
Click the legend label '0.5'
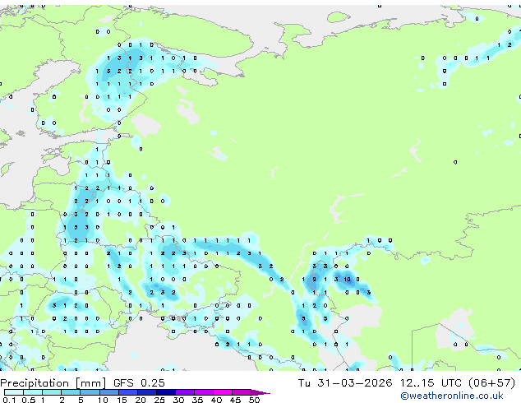coord(28,400)
